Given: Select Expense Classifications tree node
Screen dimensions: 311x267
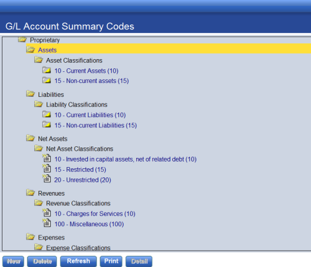Looking at the screenshot, I should (x=78, y=247).
